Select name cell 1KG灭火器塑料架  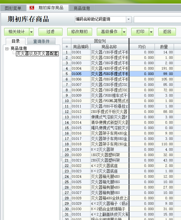(x=109, y=155)
